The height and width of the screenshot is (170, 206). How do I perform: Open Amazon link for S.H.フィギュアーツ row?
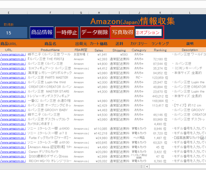tap(13, 68)
